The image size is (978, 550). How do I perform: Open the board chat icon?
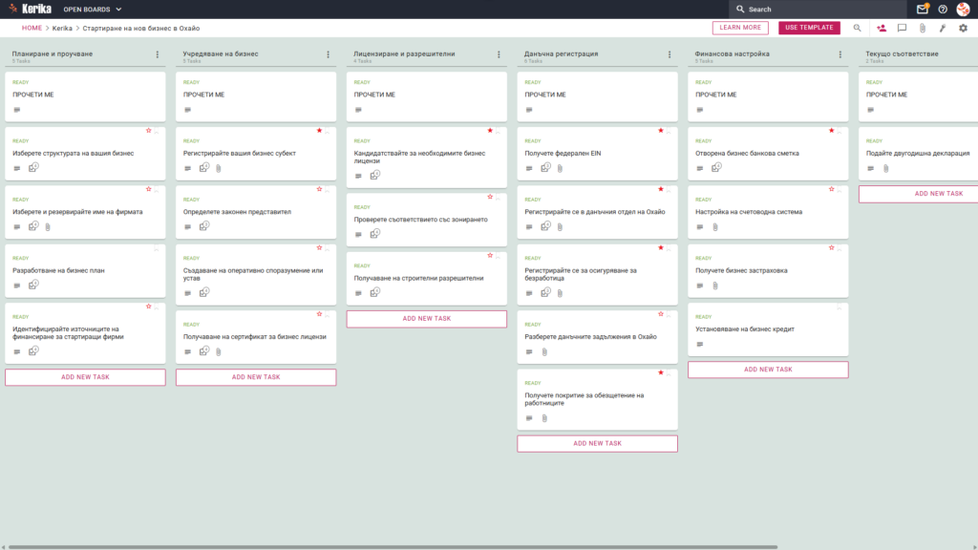point(902,28)
